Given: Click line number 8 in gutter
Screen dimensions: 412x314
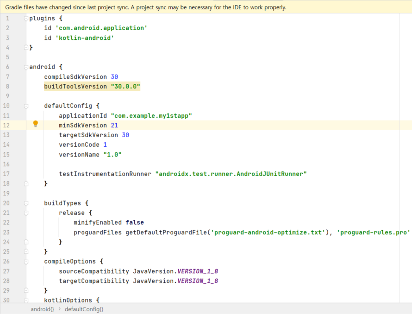Looking at the screenshot, I should [7, 87].
